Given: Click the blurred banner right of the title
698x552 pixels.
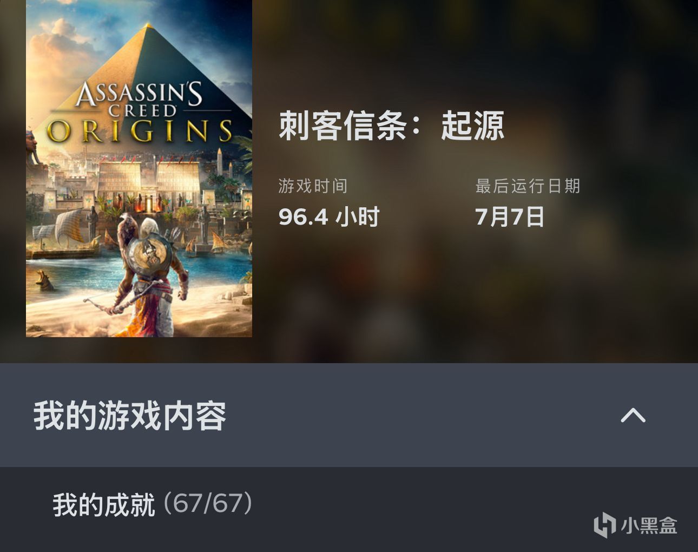Looking at the screenshot, I should click(x=475, y=181).
